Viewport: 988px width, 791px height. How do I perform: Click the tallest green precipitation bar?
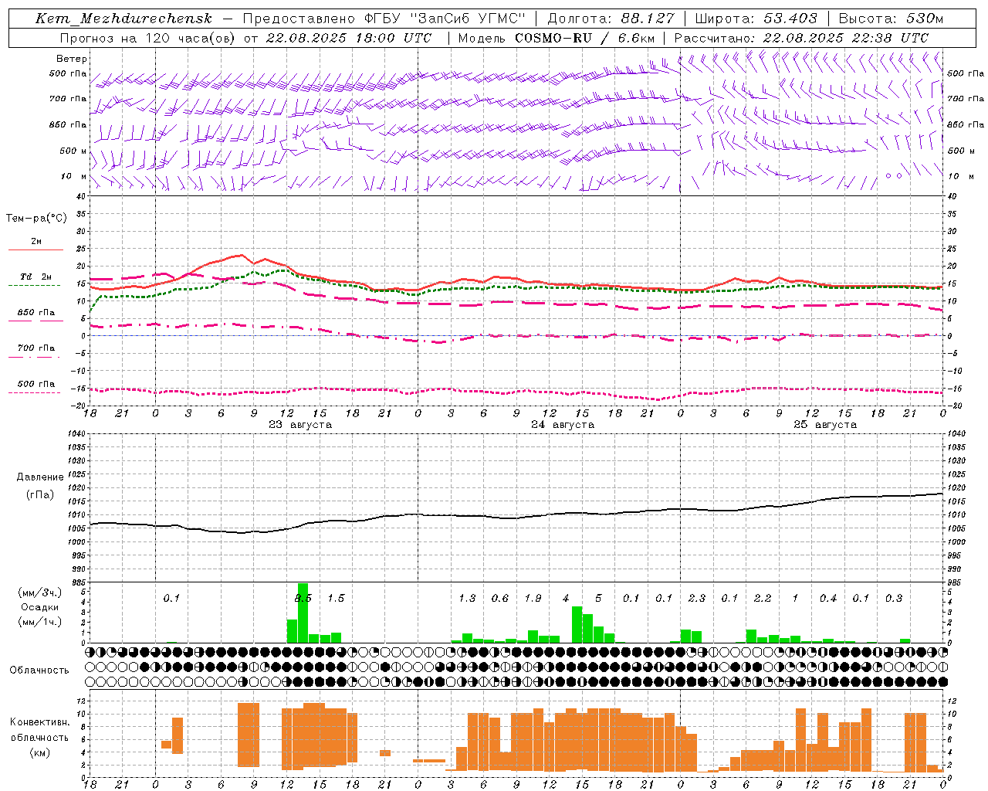(303, 613)
